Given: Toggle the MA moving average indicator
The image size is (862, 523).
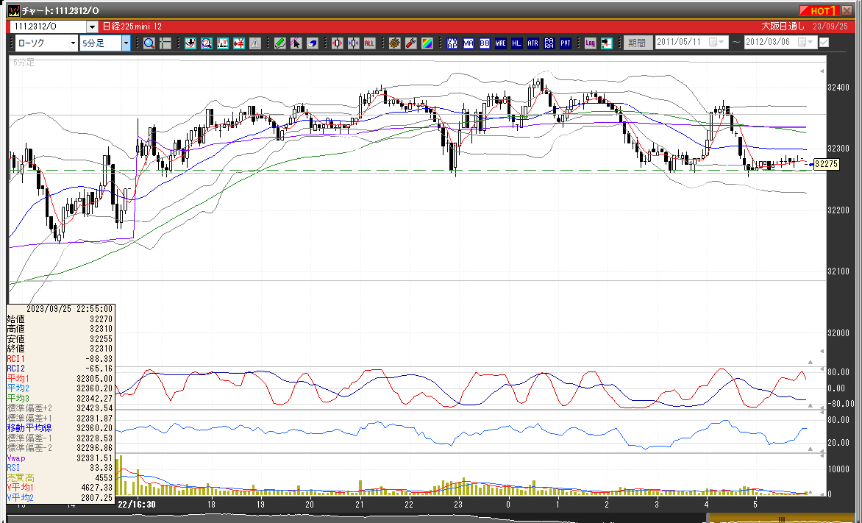Looking at the screenshot, I should (x=469, y=43).
